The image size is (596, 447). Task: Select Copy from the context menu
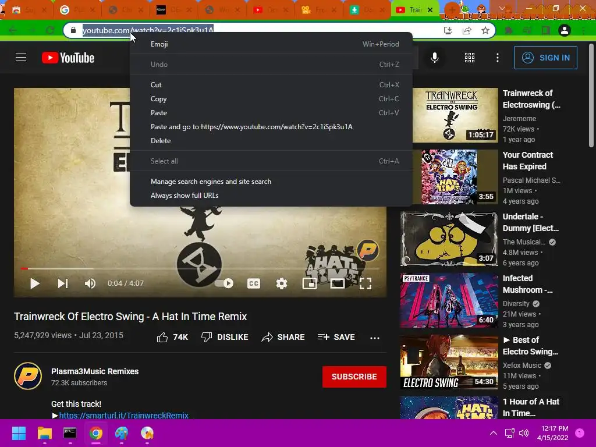pyautogui.click(x=271, y=99)
